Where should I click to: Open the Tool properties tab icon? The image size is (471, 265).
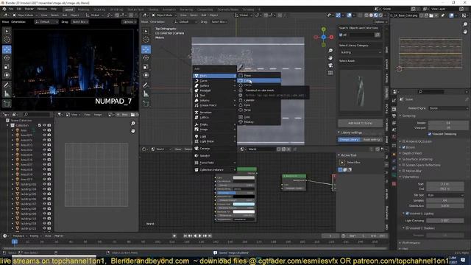[x=394, y=101]
